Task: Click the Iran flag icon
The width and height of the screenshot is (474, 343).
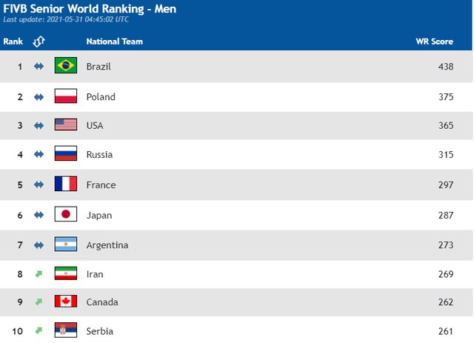Action: 65,274
